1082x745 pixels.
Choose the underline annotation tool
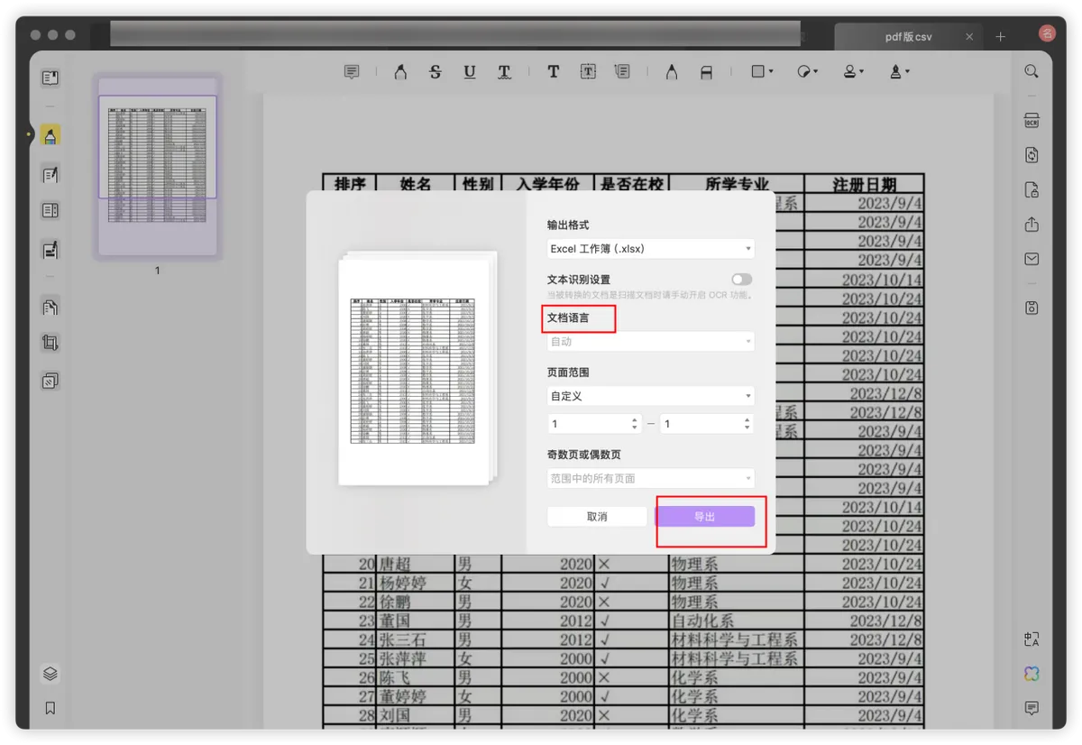pos(469,72)
